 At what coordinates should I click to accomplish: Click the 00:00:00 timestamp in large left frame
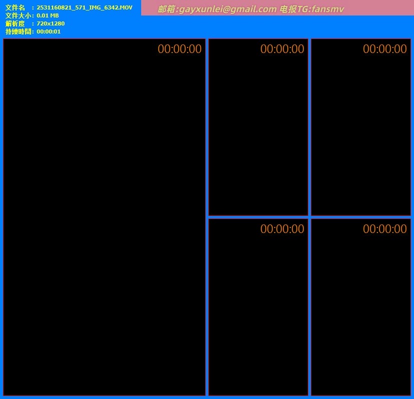click(180, 49)
